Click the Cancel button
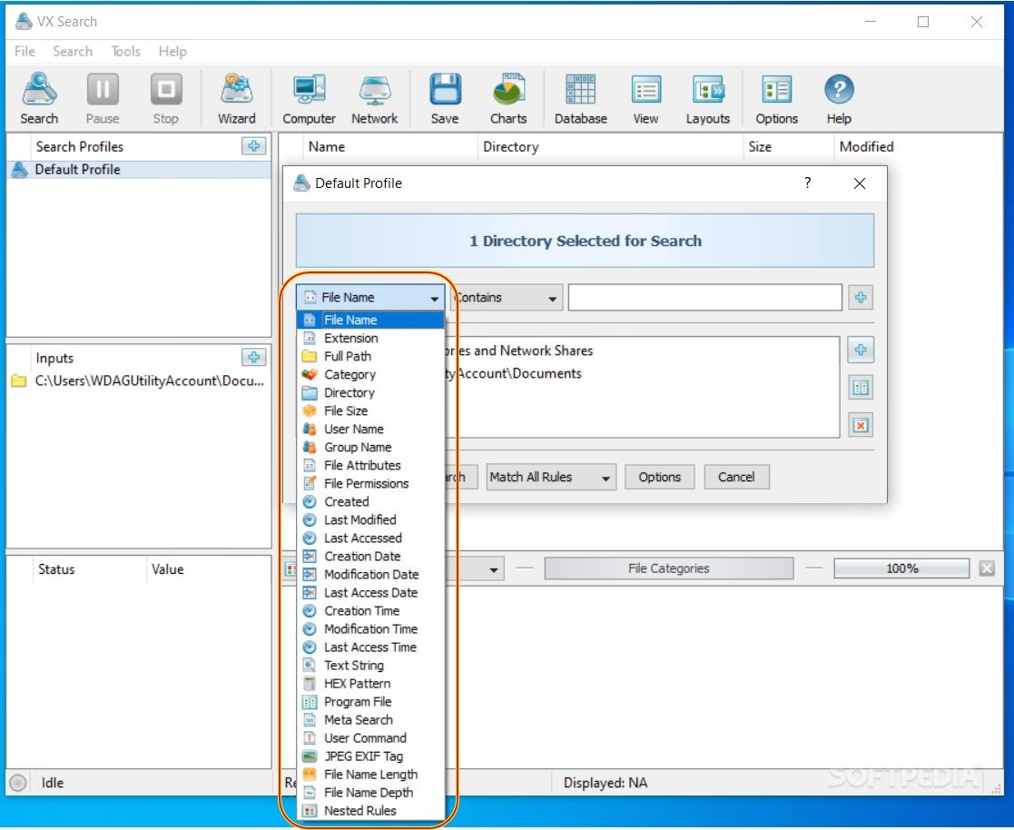Screen dimensions: 1014x830 click(x=736, y=478)
